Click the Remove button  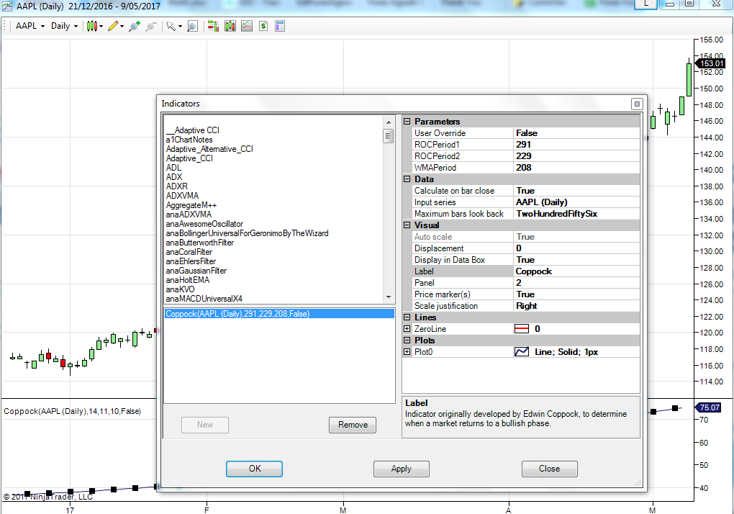coord(353,425)
